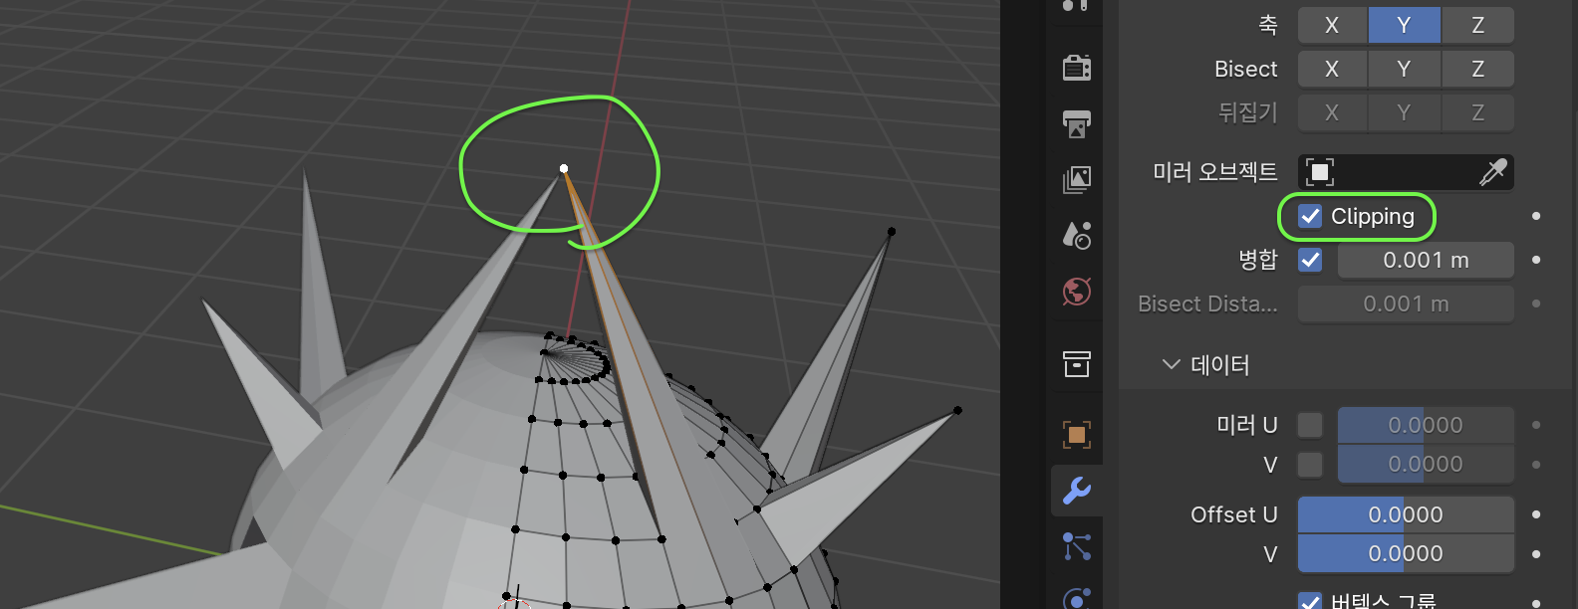Click the mirror object field icon

point(1320,172)
